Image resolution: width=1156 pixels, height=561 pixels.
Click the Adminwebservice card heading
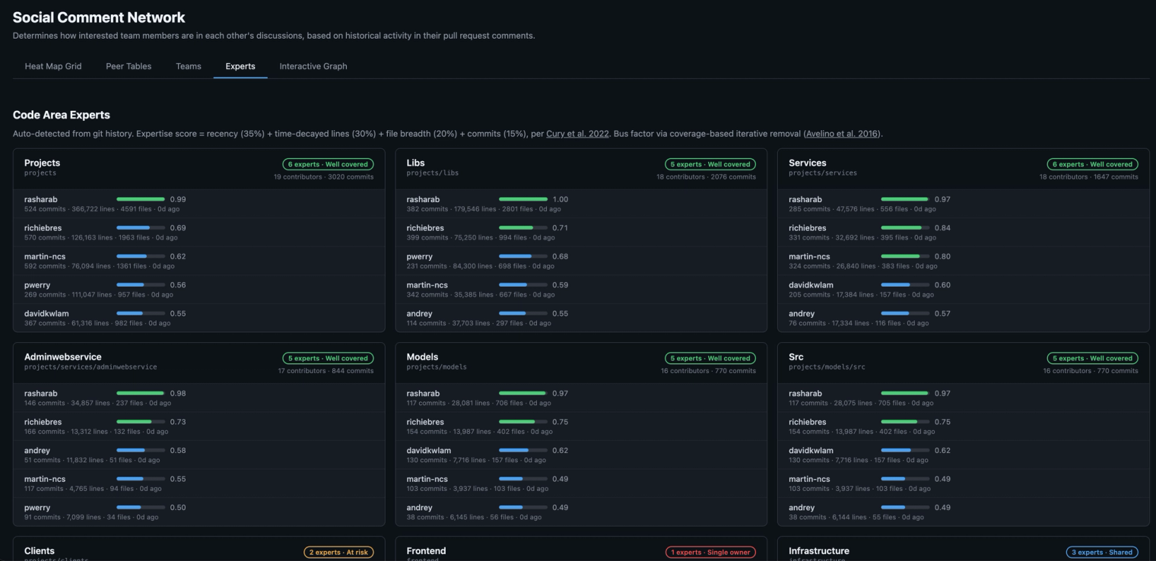click(x=63, y=357)
